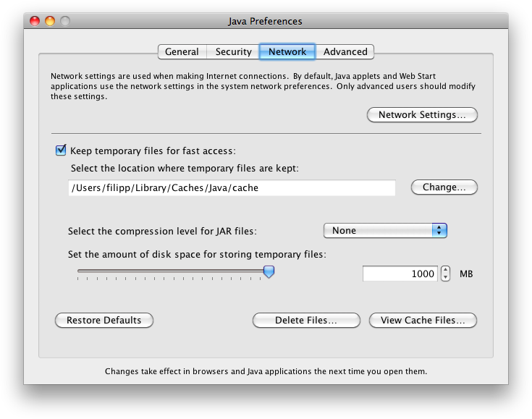Go to the Advanced tab
The height and width of the screenshot is (419, 532).
[x=345, y=51]
